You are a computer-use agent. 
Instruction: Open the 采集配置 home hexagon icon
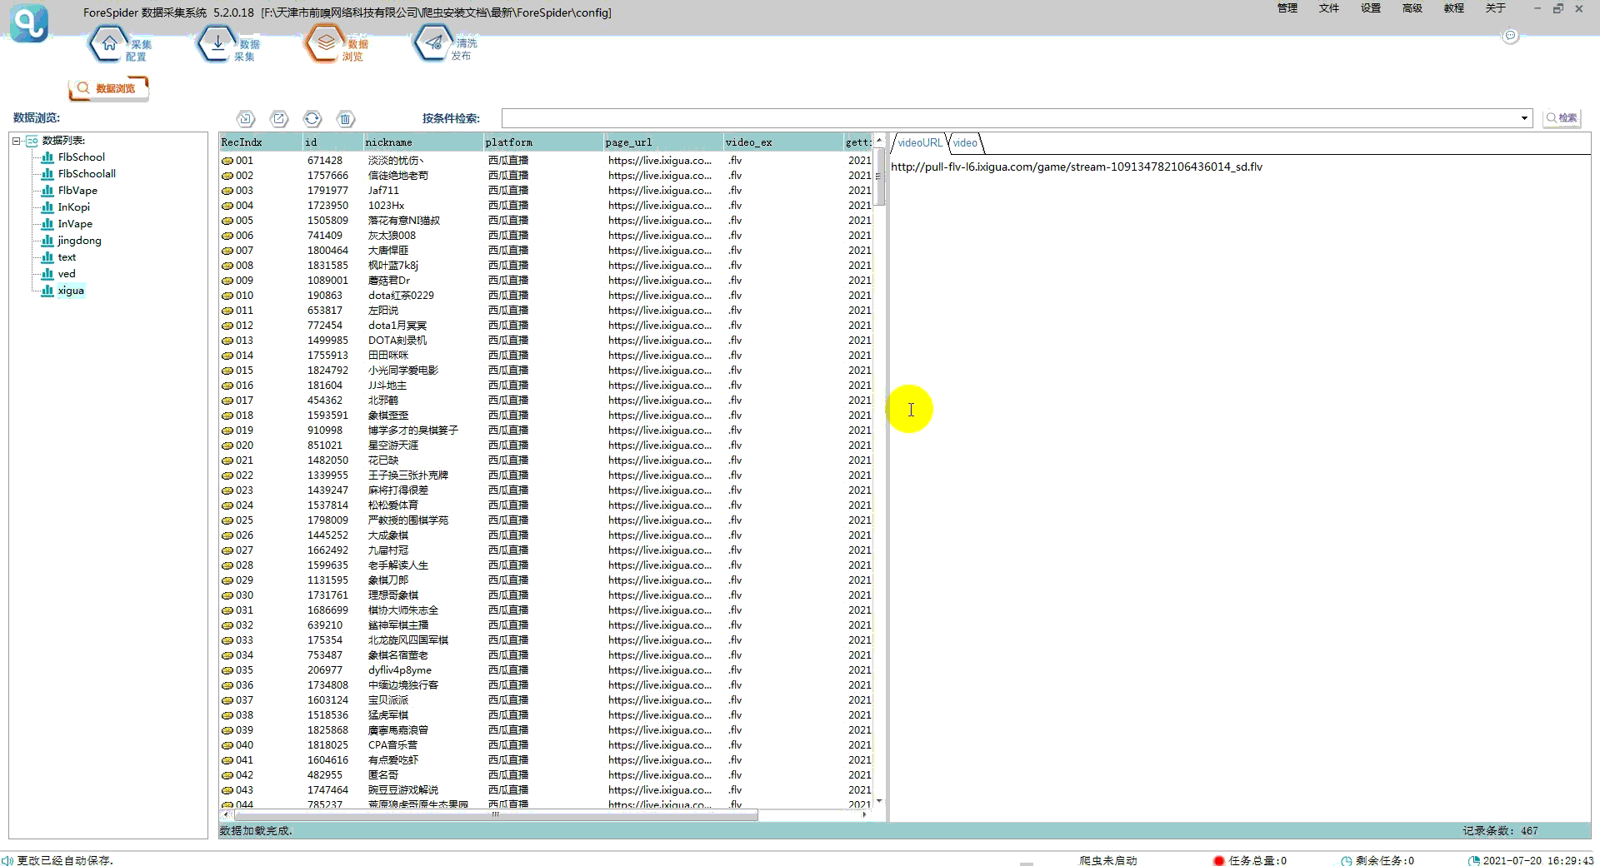coord(108,44)
